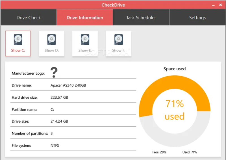Click the CheckDrive title bar text
This screenshot has height=160, width=226.
pos(113,5)
